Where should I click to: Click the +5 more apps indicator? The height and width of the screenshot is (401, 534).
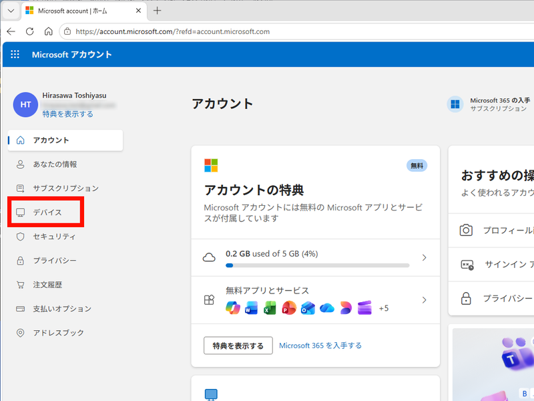(383, 308)
